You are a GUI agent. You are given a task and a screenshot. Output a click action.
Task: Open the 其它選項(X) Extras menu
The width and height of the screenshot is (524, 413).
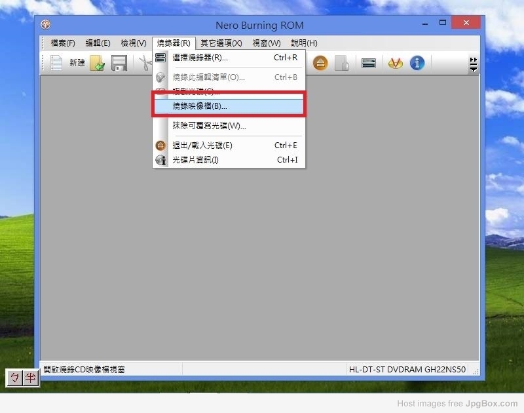point(221,43)
